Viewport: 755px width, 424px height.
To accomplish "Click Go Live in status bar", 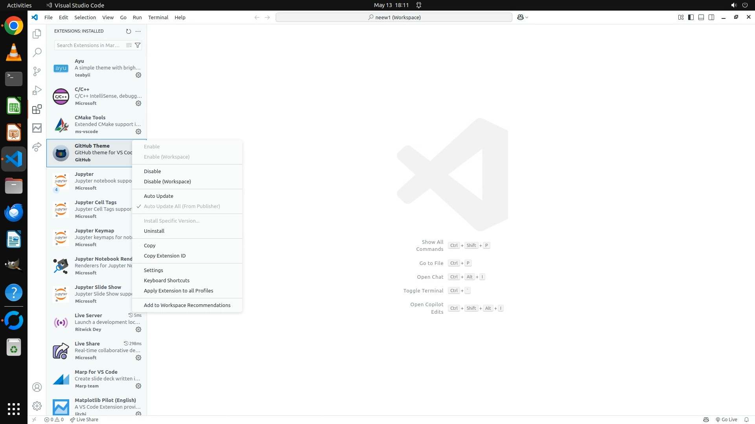I will point(726,419).
